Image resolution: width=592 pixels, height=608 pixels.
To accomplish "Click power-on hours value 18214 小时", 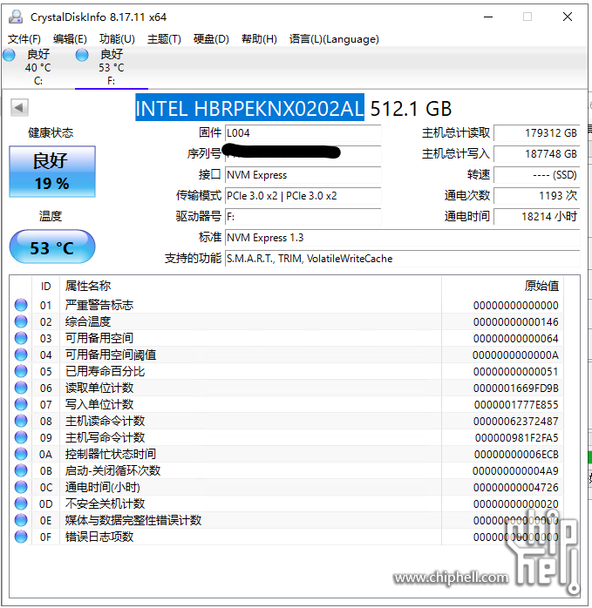I will (537, 217).
